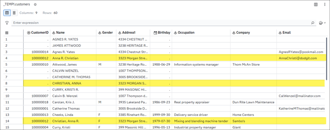Select the Catherine Thomas name cell

click(73, 109)
